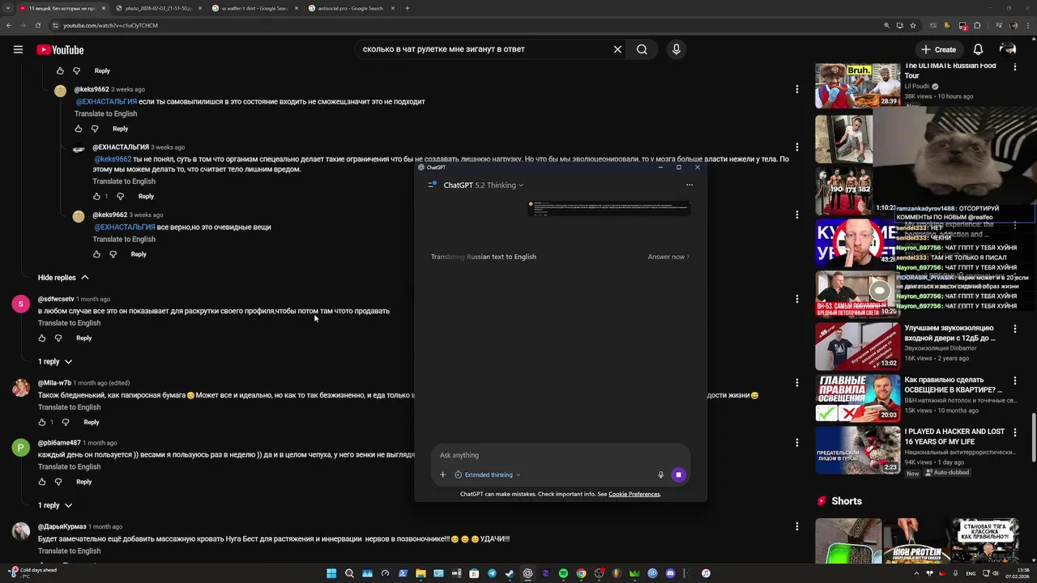This screenshot has width=1037, height=583.
Task: Open the ChatGPT sidebar toggle
Action: 432,185
